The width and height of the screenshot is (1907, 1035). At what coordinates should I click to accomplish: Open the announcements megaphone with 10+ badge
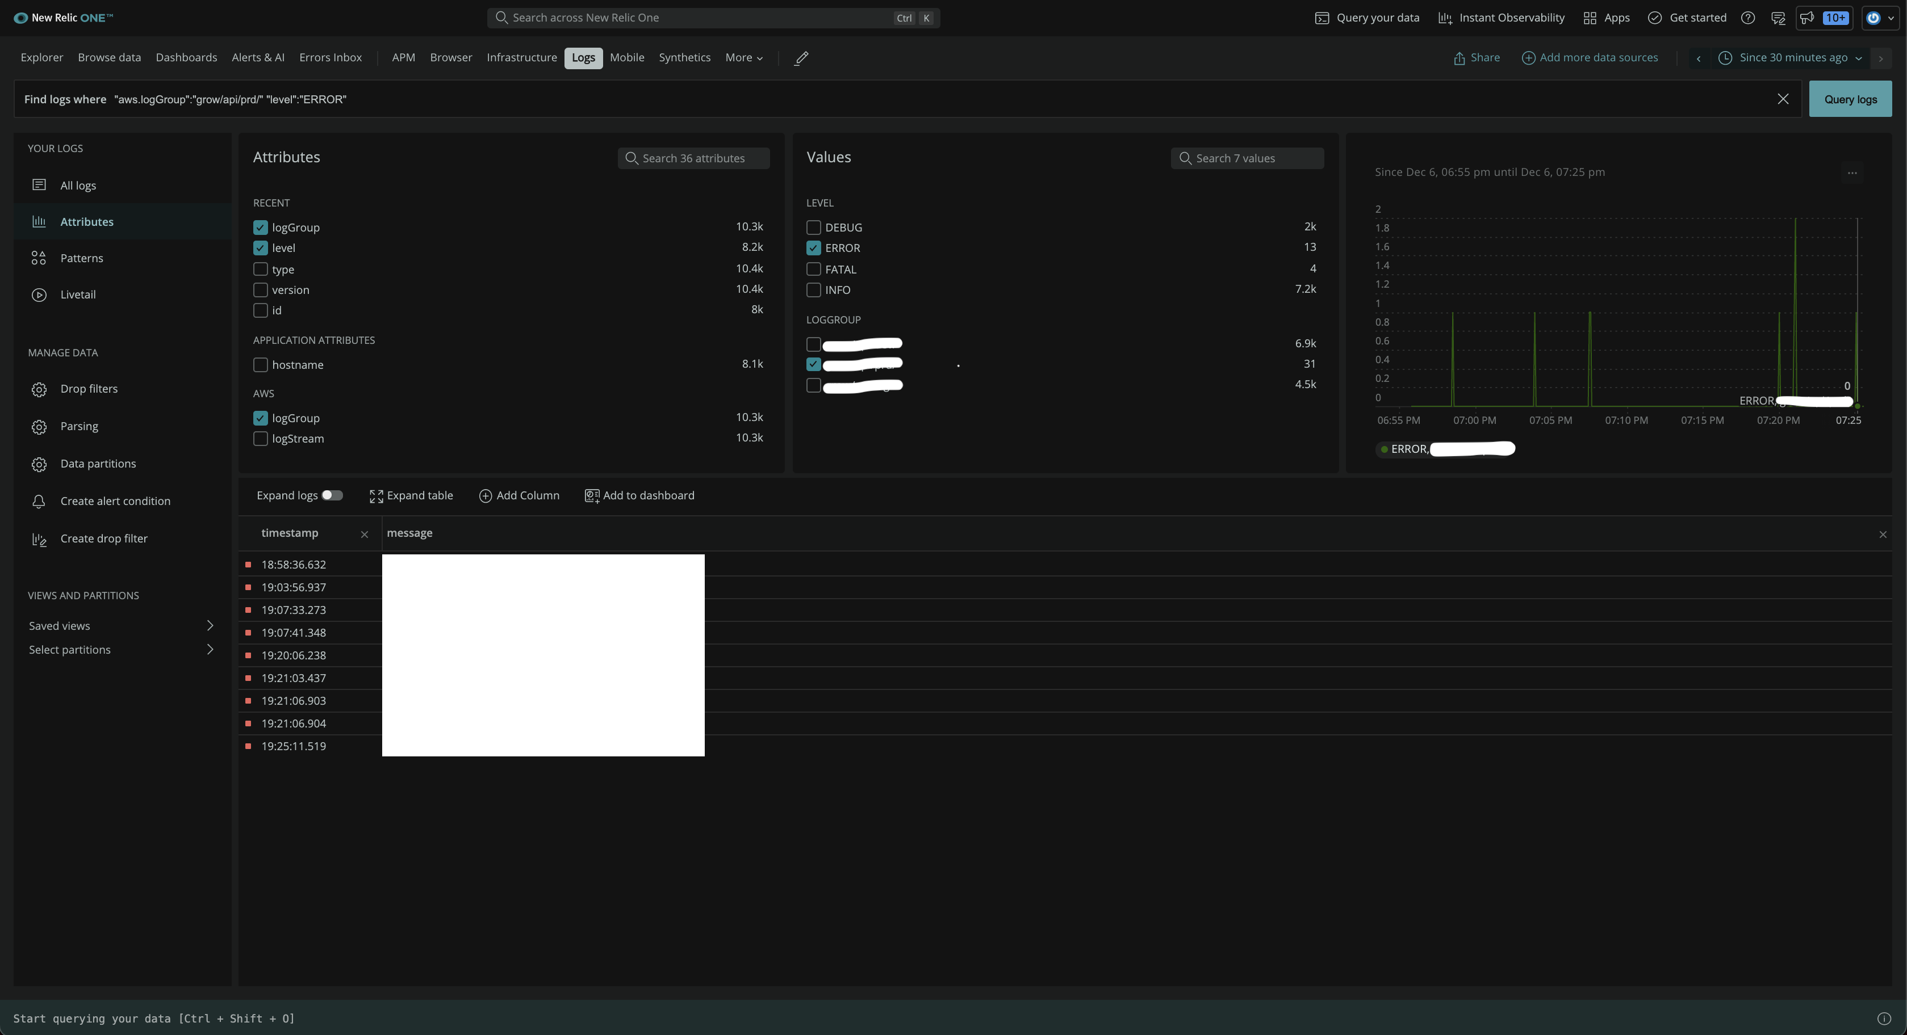[1824, 18]
